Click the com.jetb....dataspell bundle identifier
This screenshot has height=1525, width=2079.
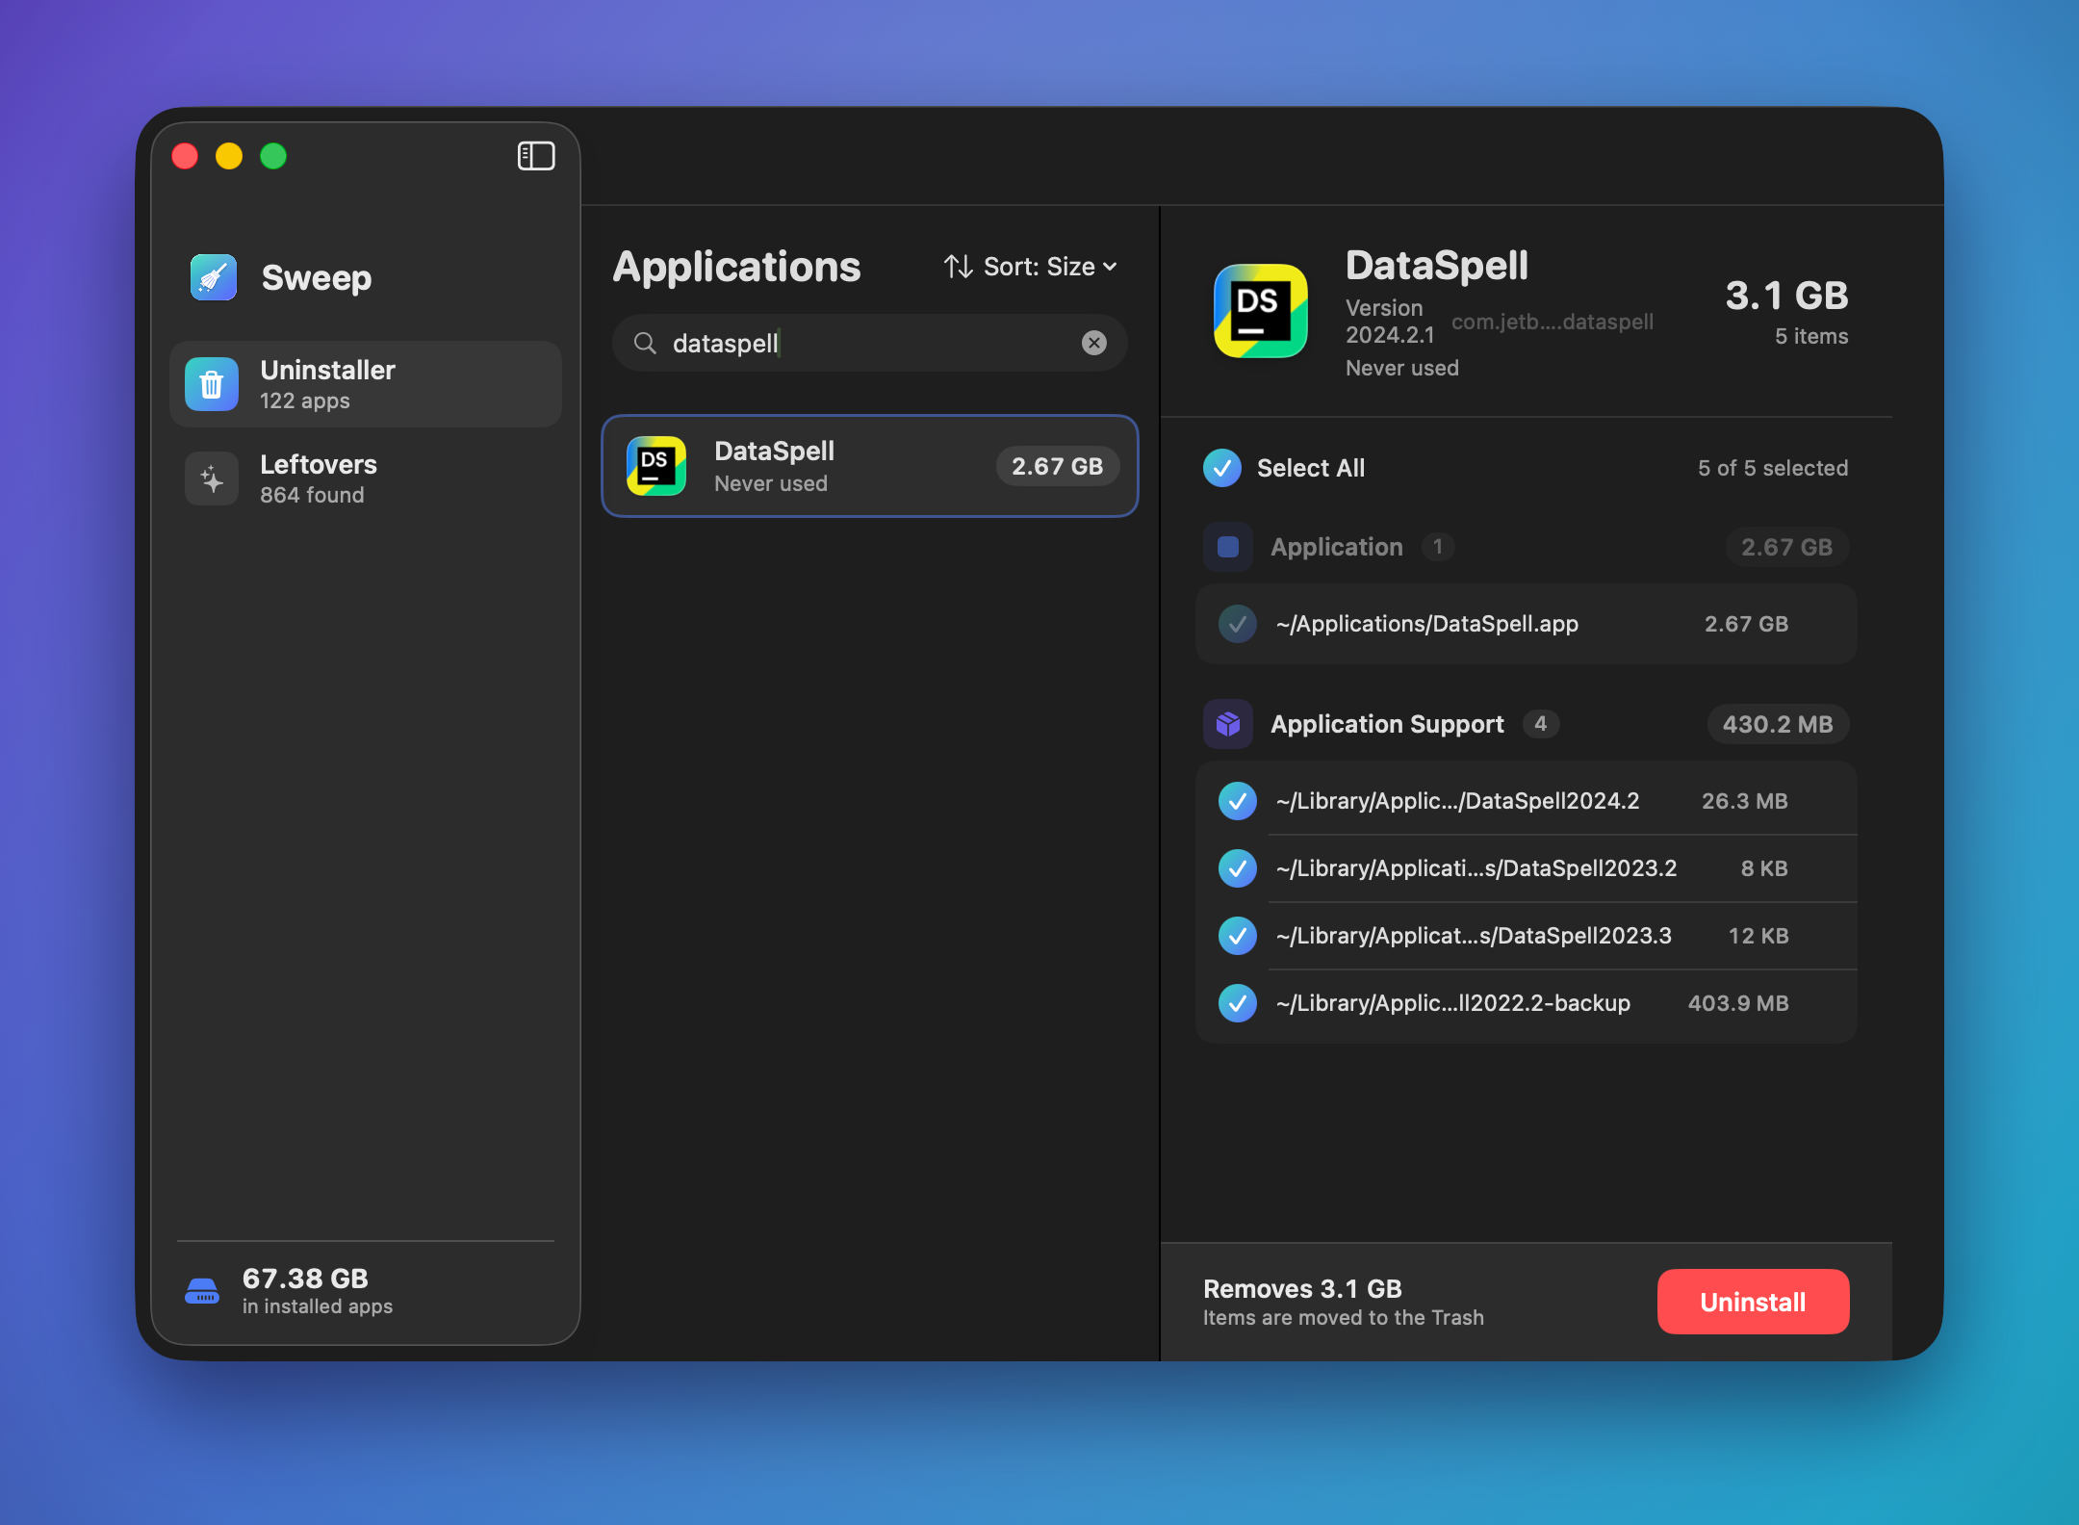pos(1553,322)
